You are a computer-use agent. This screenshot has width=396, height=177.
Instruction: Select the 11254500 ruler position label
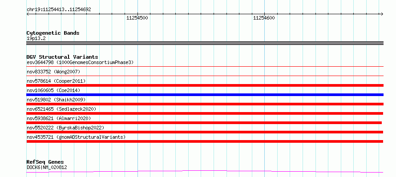pos(137,18)
